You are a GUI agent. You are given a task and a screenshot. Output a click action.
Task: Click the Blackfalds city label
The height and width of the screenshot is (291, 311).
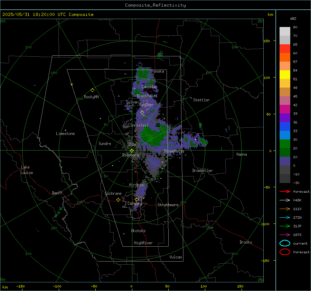click(x=147, y=96)
